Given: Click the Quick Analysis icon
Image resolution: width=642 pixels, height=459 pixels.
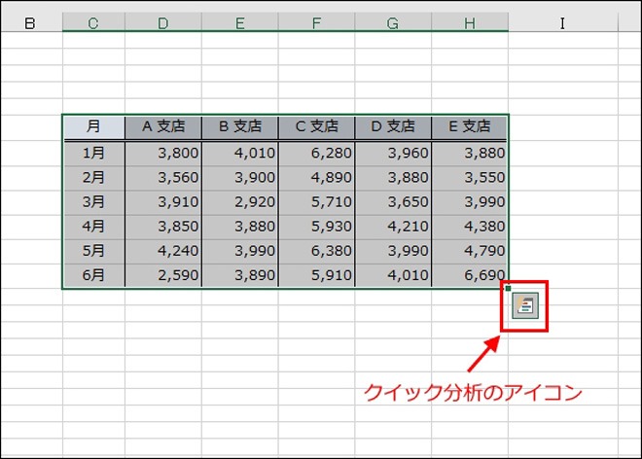Looking at the screenshot, I should pos(525,306).
